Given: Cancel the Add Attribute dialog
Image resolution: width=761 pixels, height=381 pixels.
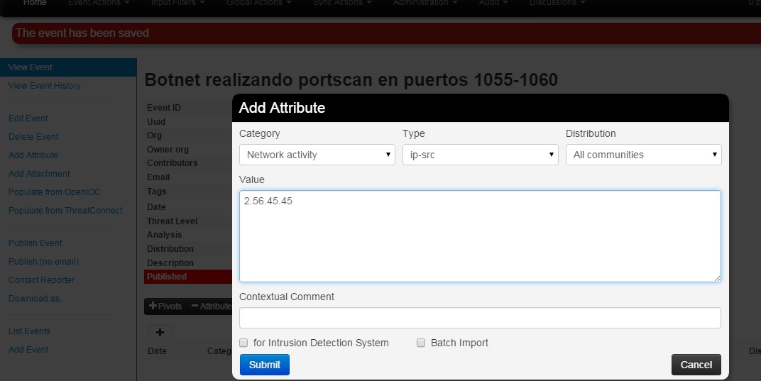Looking at the screenshot, I should click(x=696, y=365).
